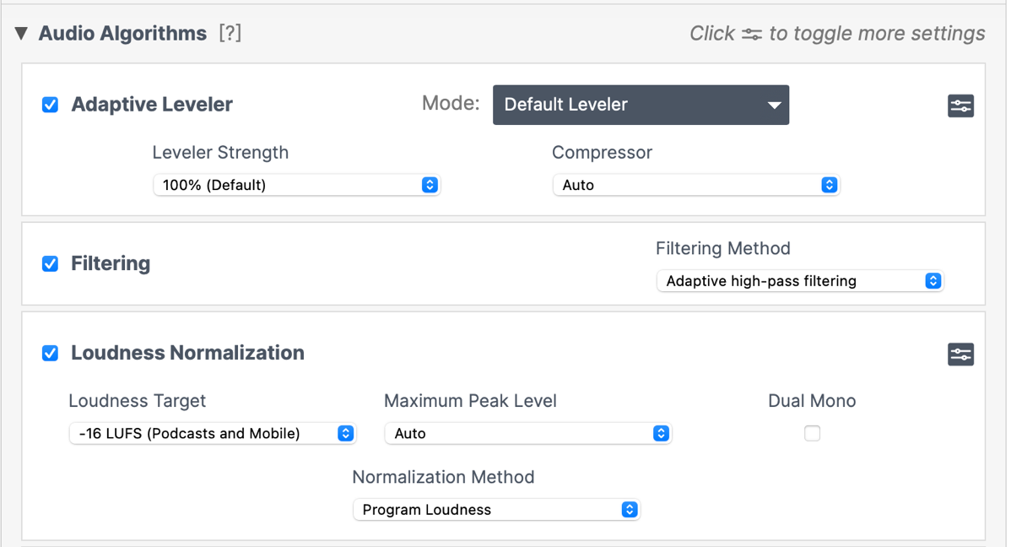The image size is (1011, 547).
Task: Enable the Dual Mono checkbox
Action: [812, 433]
